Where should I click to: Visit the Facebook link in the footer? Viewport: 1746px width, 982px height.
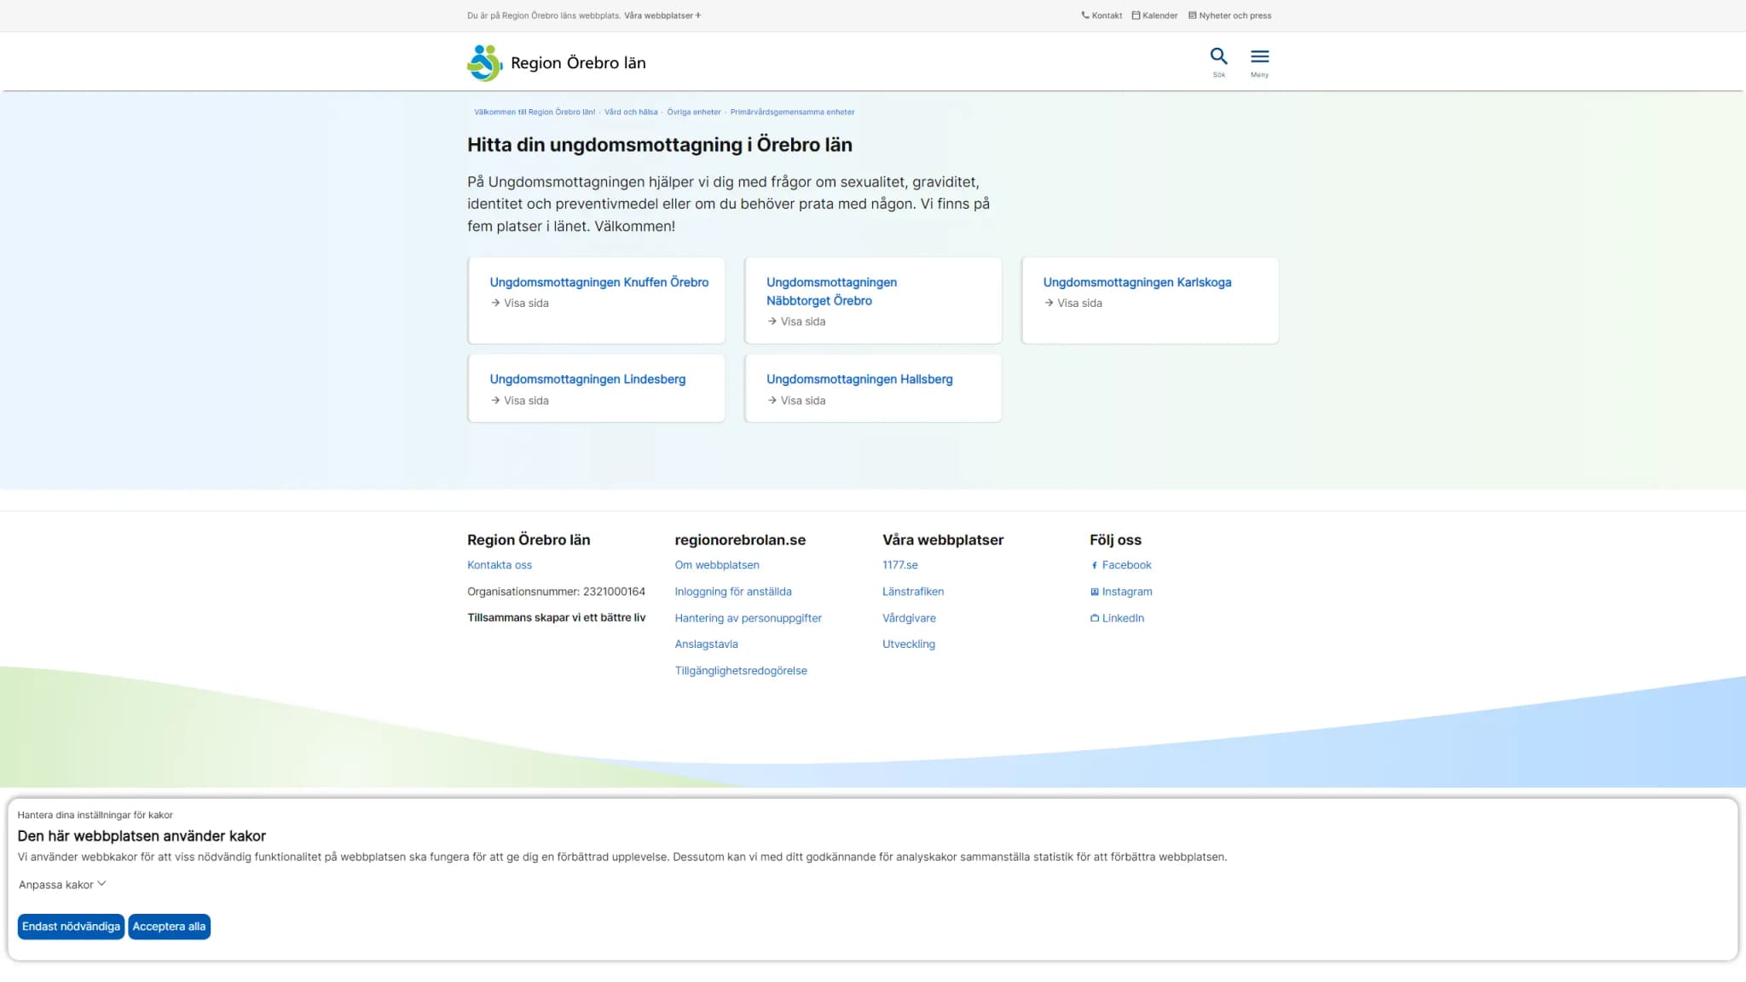pyautogui.click(x=1121, y=565)
